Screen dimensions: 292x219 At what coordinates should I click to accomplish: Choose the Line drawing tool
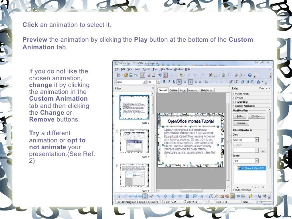point(125,196)
